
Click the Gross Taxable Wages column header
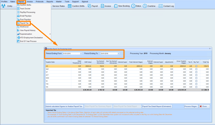tap(180, 62)
